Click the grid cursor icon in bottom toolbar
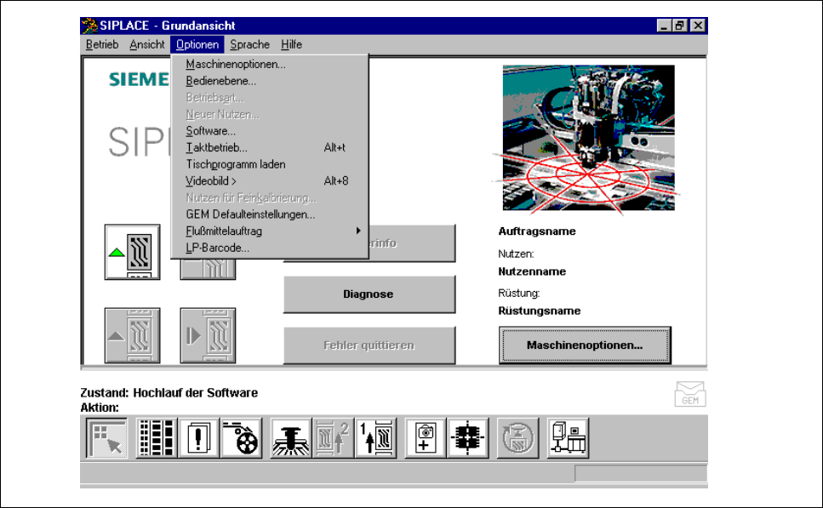This screenshot has height=508, width=823. click(x=107, y=439)
